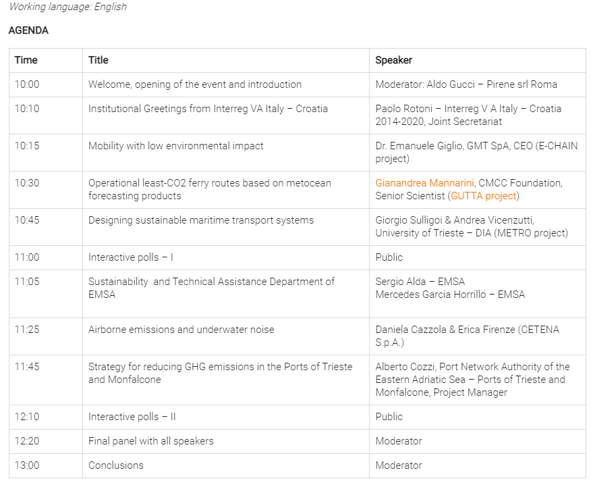
Task: Select Mobility with low environmental impact title
Action: click(176, 146)
